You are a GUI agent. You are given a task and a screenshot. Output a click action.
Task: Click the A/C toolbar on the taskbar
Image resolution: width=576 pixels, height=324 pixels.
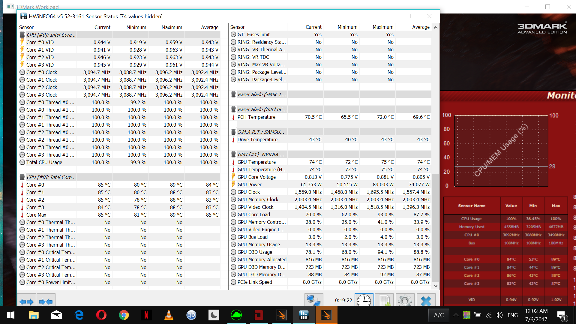(439, 315)
